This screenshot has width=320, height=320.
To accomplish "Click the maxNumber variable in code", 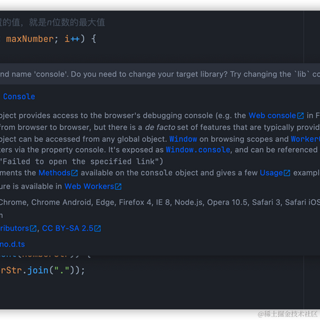I will [30, 39].
